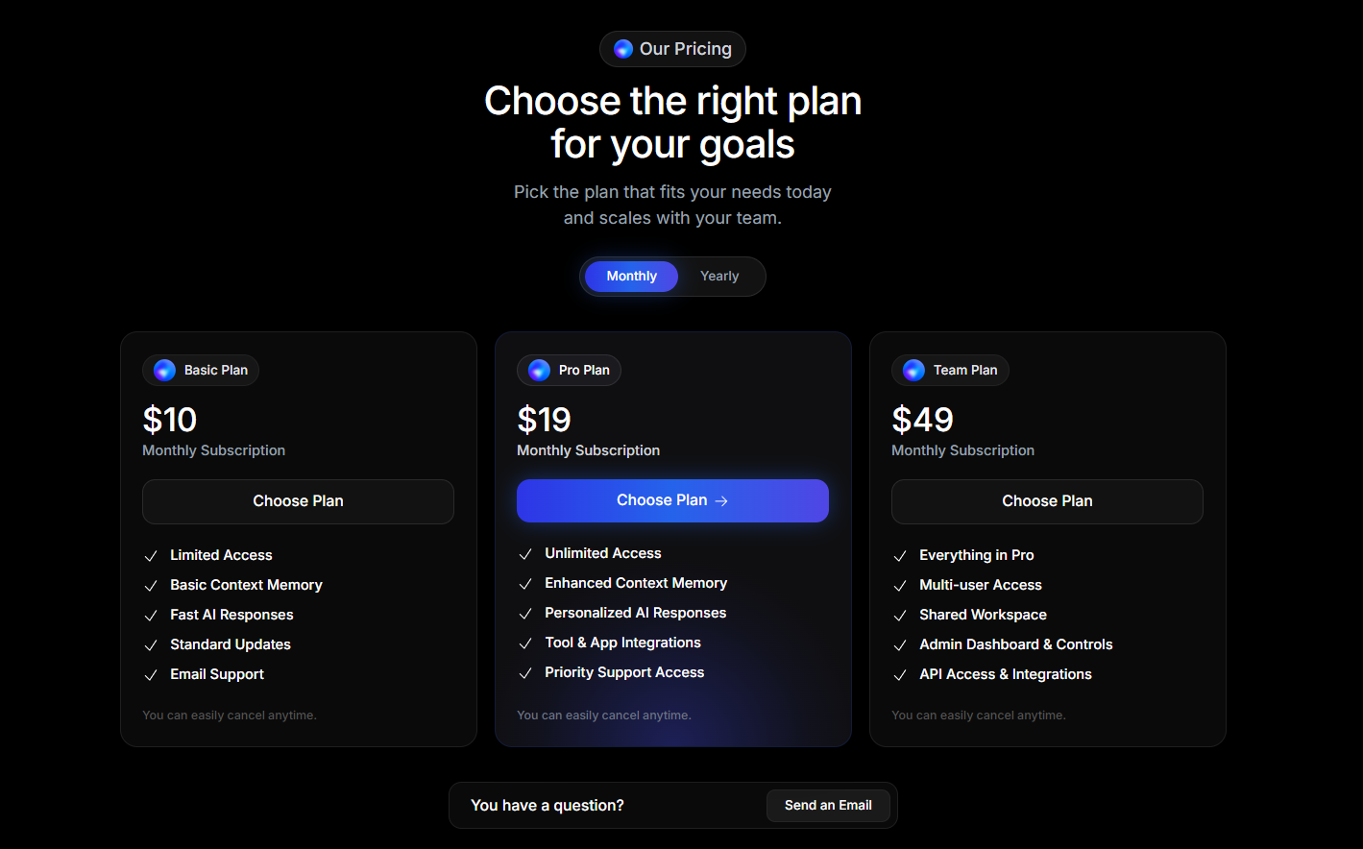
Task: Click the checkmark beside Limited Access
Action: pyautogui.click(x=151, y=556)
